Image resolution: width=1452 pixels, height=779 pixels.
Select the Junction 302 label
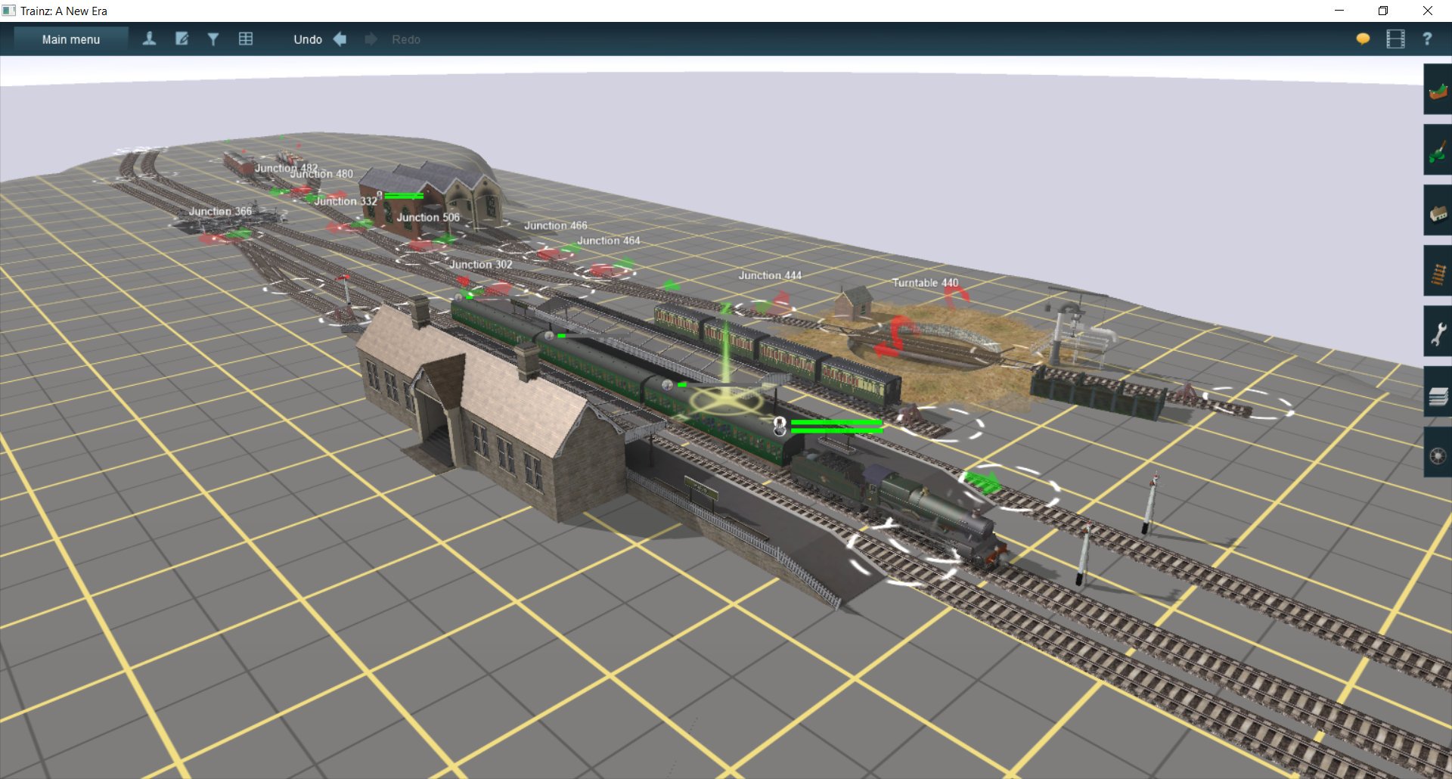pos(481,265)
